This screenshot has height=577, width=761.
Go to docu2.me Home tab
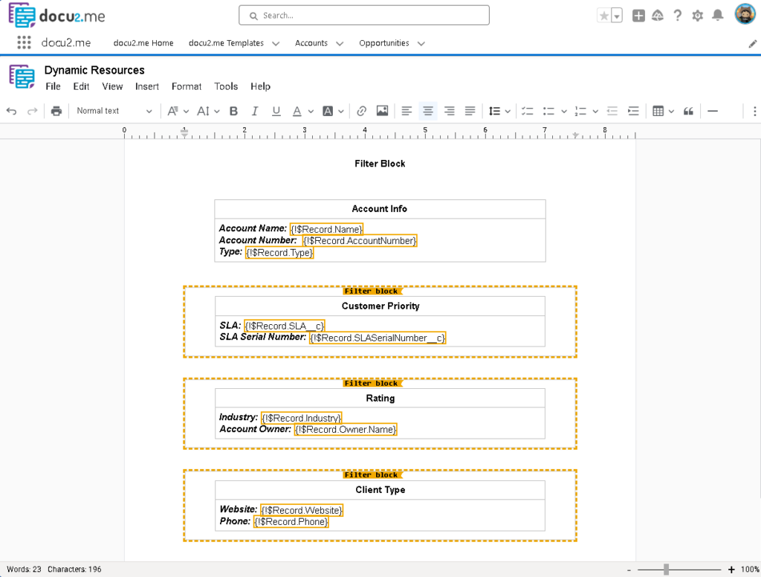pos(143,43)
